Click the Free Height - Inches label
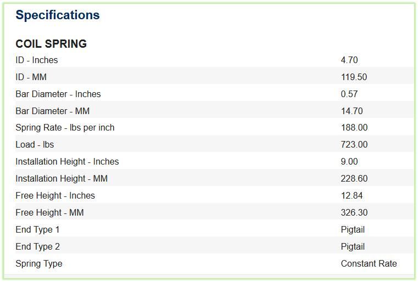Screen dimensions: 418x282 55,196
